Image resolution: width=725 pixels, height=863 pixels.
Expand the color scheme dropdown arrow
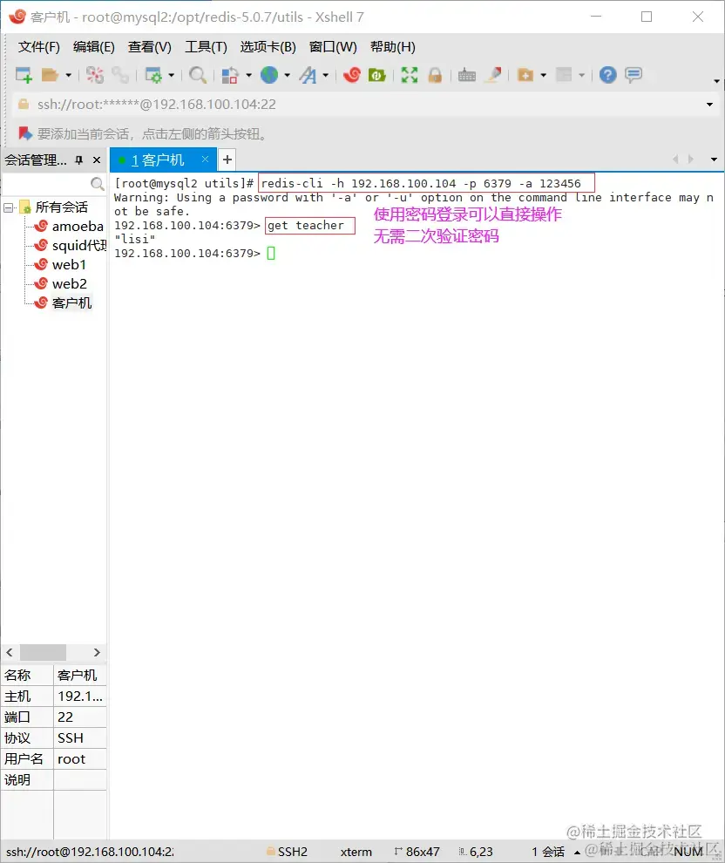(248, 75)
